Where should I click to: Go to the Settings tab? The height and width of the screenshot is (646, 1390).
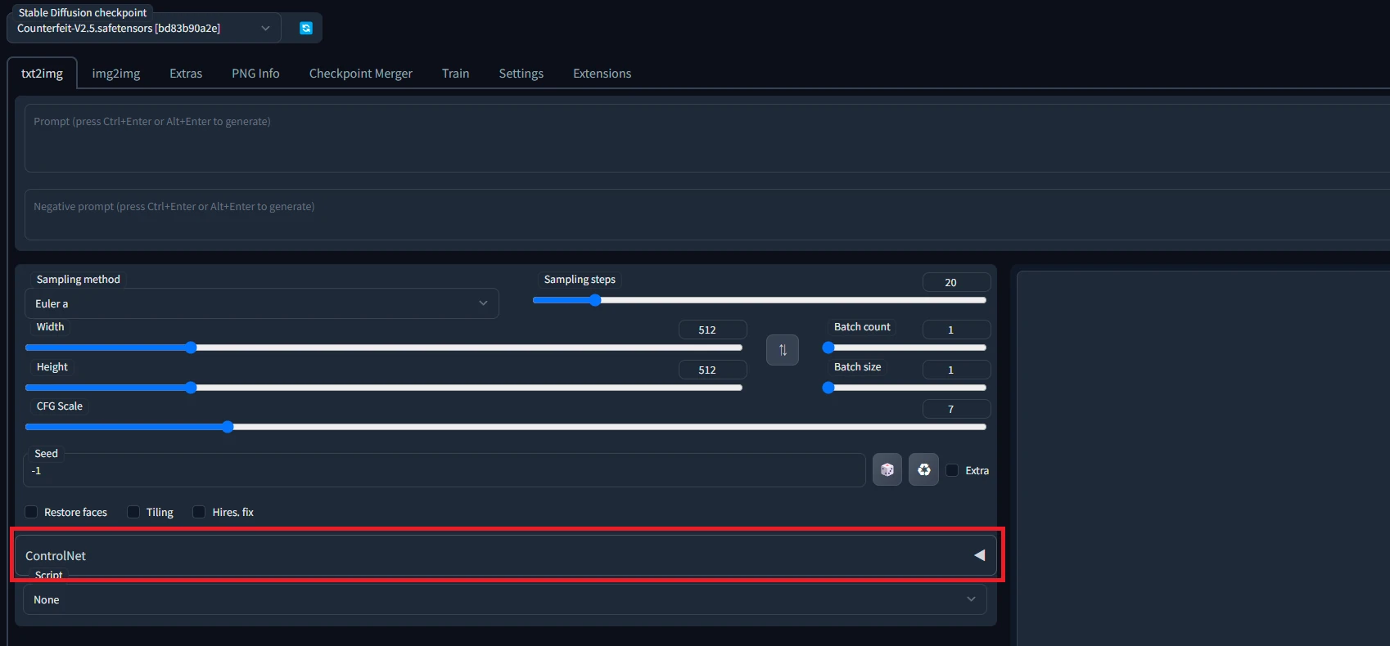[x=521, y=74]
